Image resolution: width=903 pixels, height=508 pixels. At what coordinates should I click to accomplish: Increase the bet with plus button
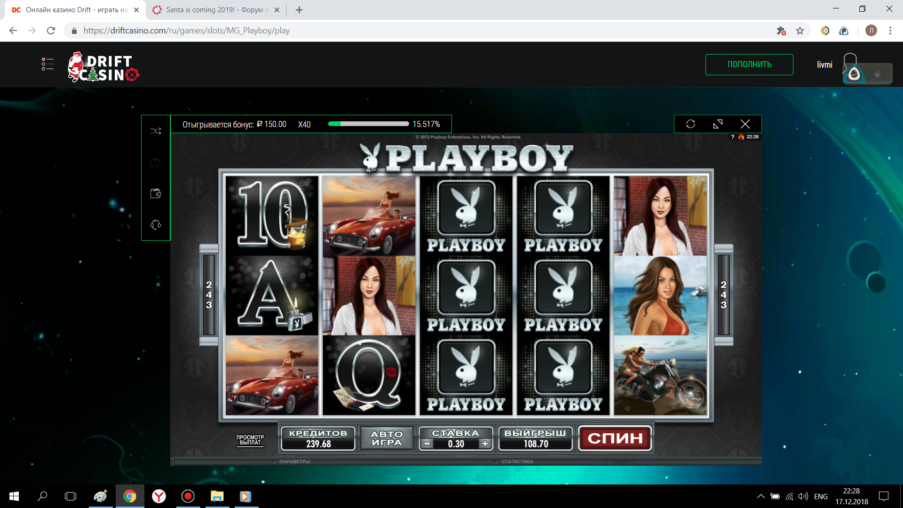click(485, 444)
